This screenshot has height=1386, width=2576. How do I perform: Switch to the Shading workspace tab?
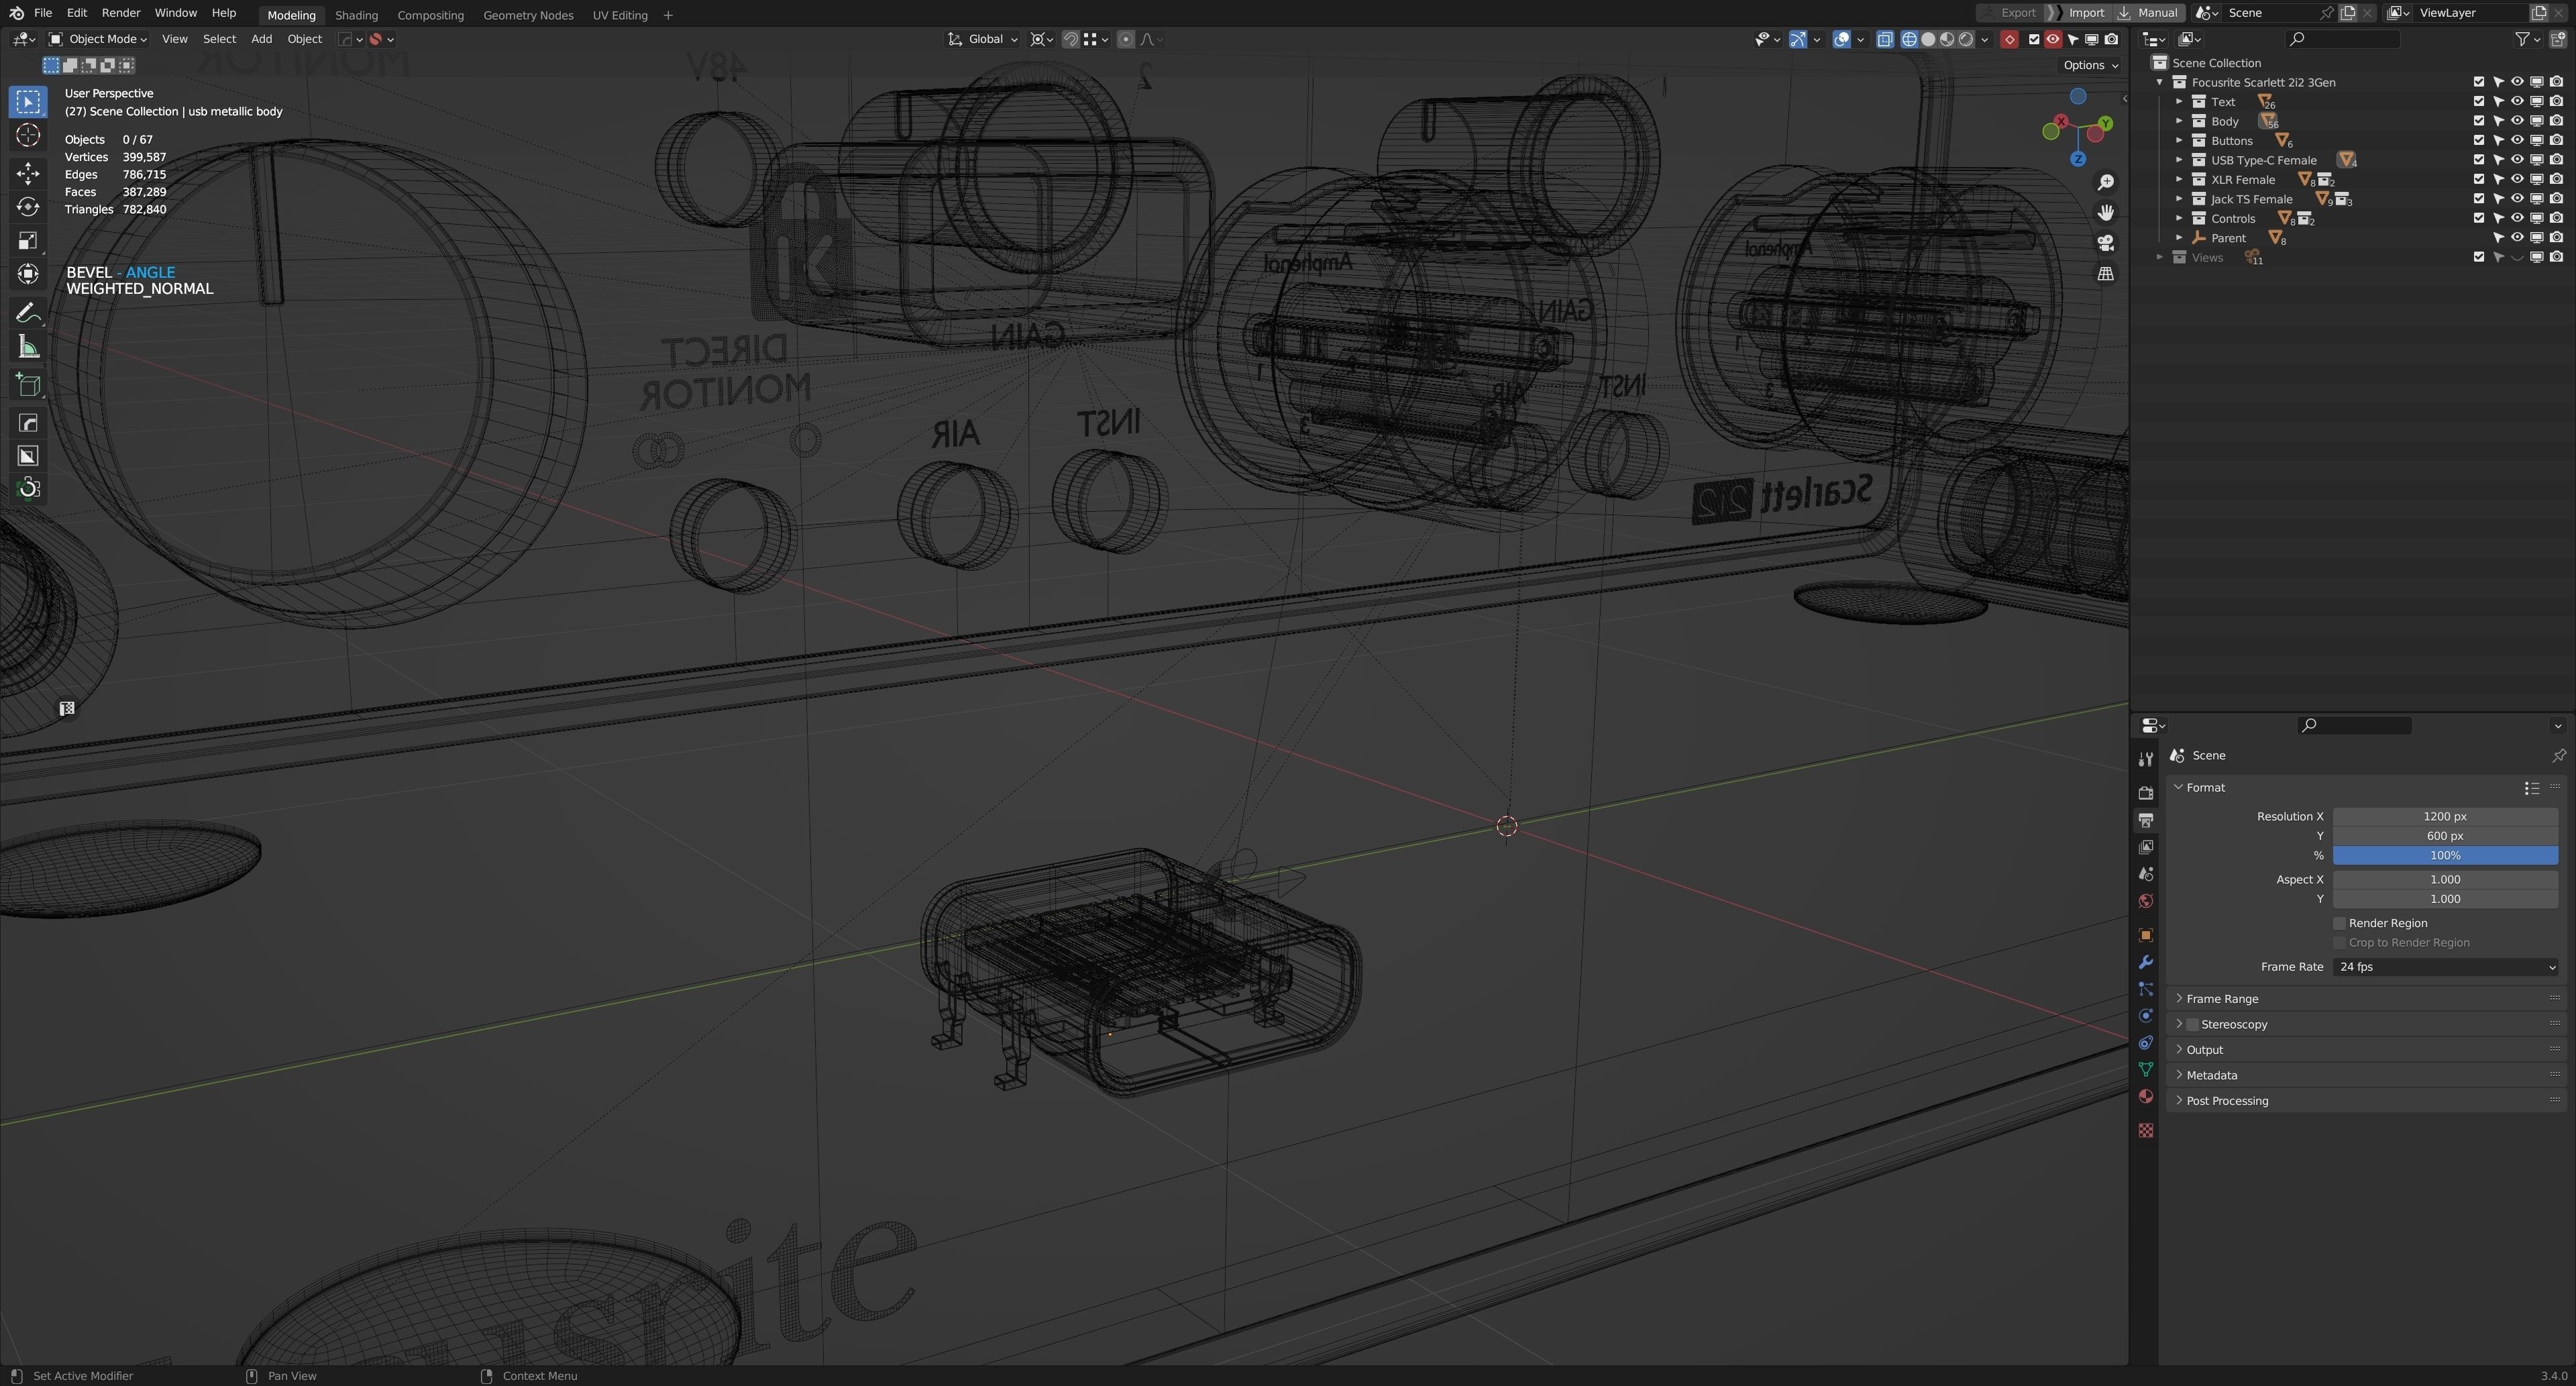(x=356, y=15)
